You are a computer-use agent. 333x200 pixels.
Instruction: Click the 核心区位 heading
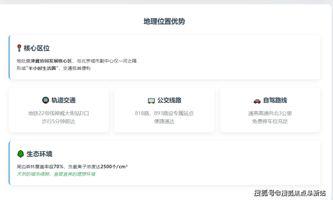(37, 48)
